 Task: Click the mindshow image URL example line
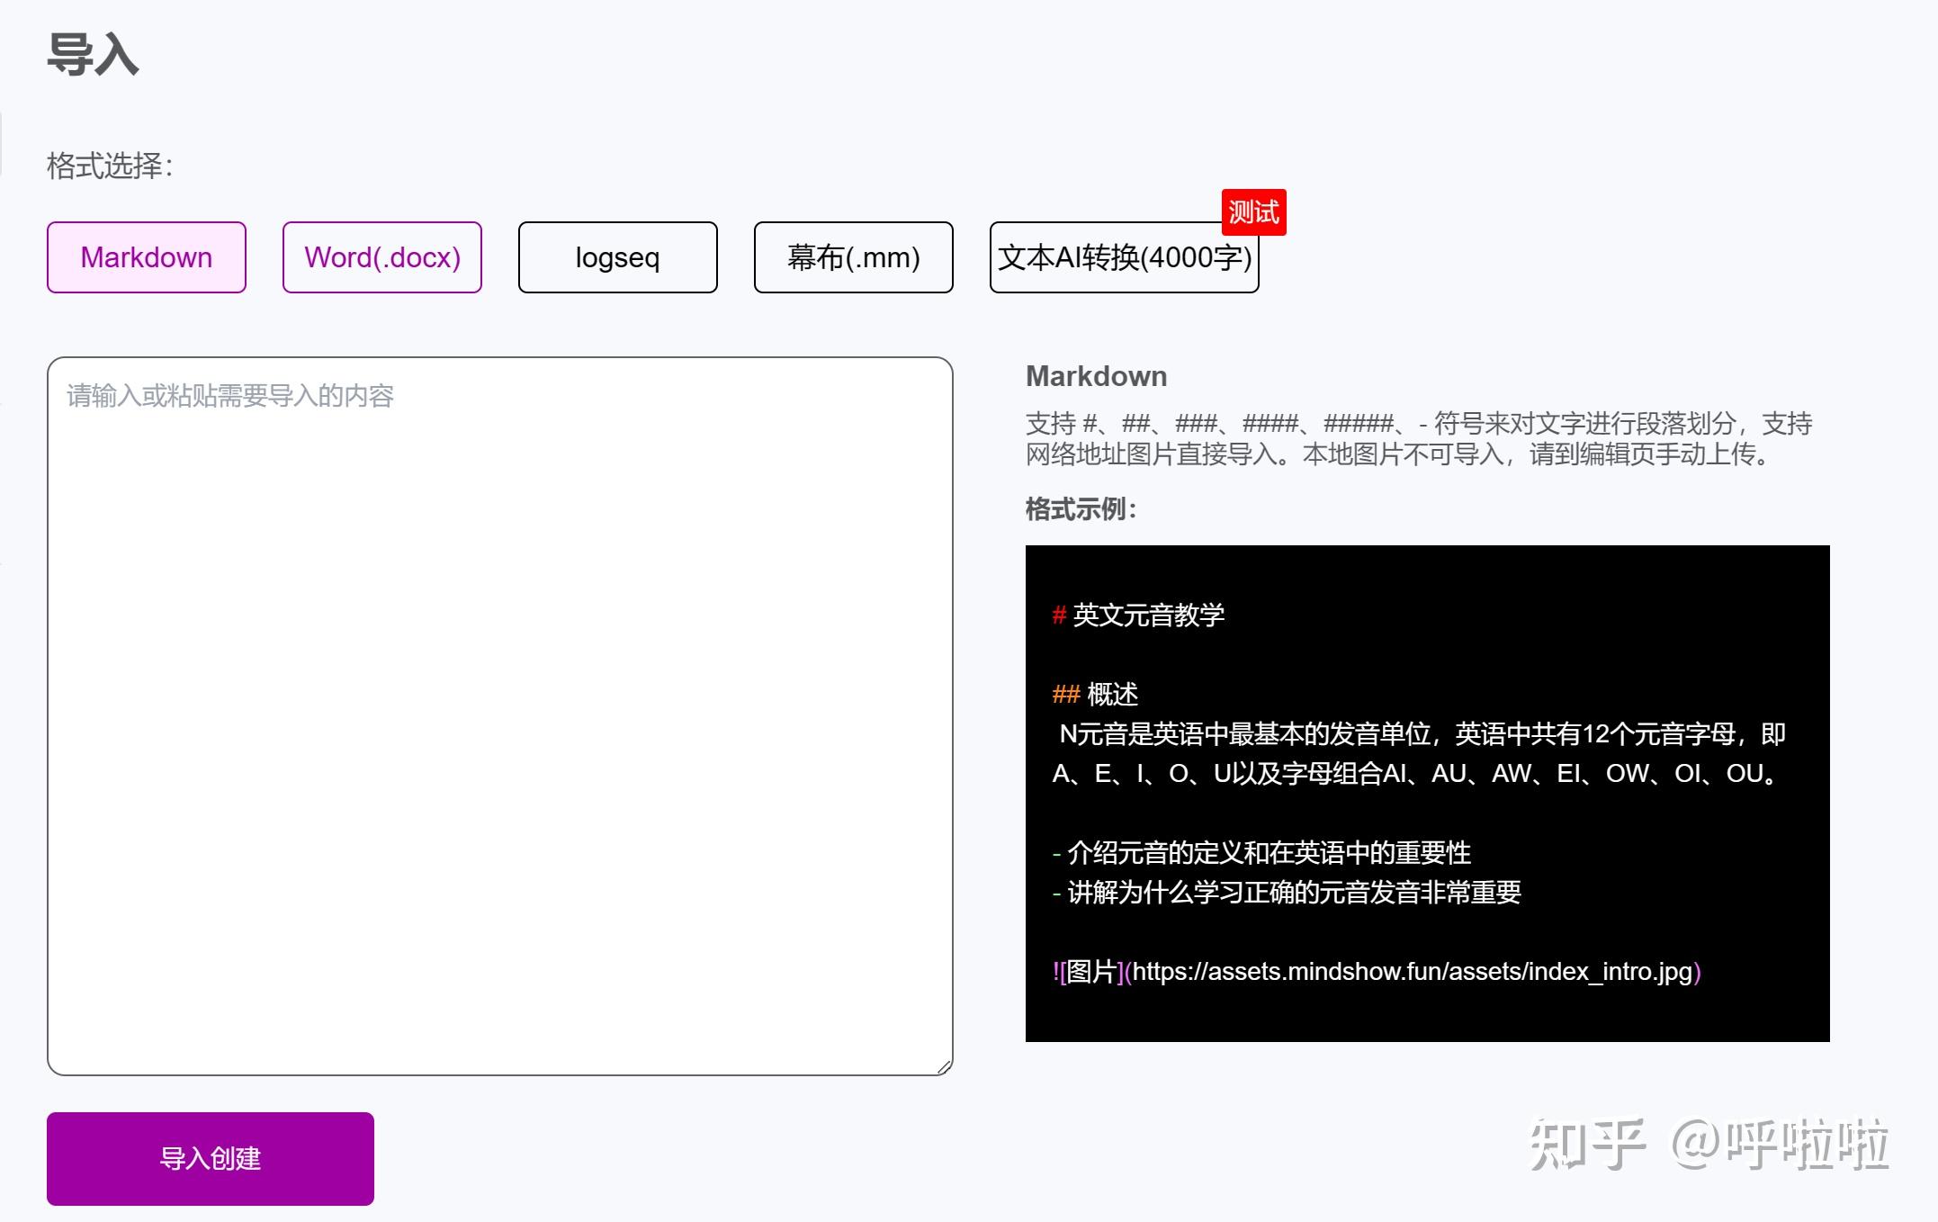(x=1377, y=972)
